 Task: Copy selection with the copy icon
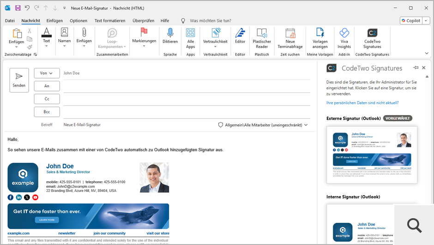(30, 39)
